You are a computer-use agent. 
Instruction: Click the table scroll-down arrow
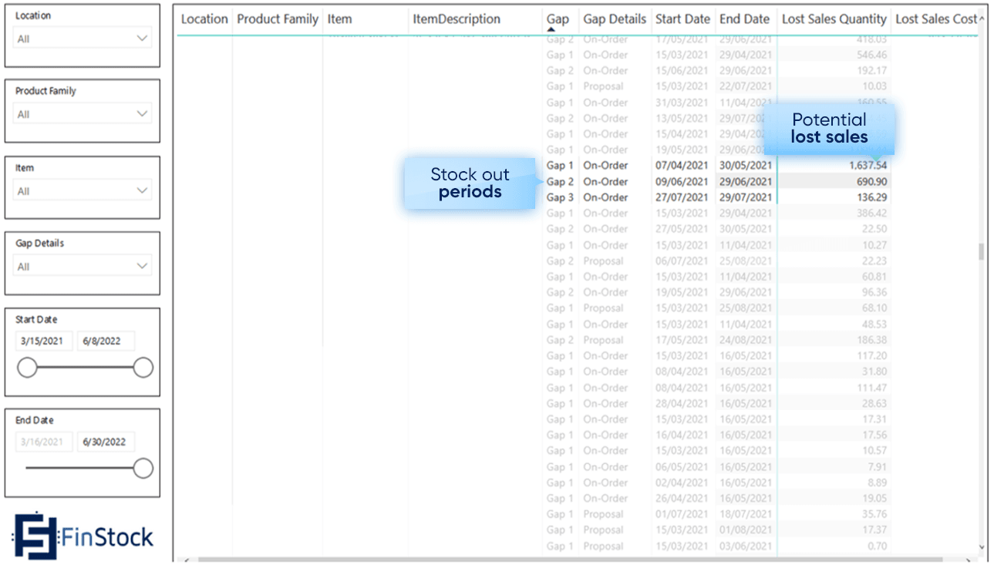click(x=982, y=546)
